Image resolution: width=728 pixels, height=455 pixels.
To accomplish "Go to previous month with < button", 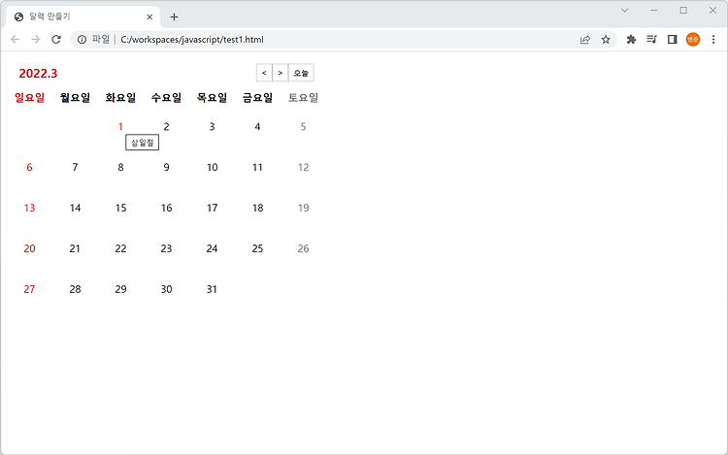I will [264, 73].
